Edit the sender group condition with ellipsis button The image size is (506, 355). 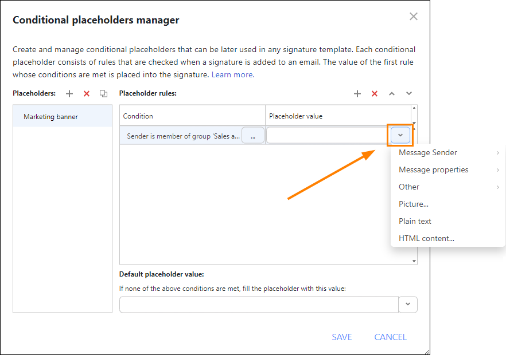[252, 135]
